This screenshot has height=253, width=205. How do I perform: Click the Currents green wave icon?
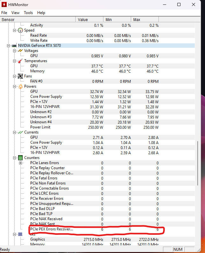coord(20,132)
